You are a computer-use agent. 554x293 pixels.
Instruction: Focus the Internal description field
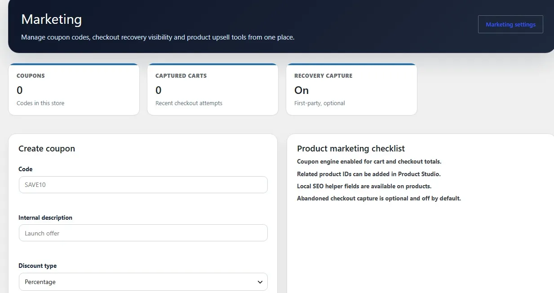click(x=143, y=233)
